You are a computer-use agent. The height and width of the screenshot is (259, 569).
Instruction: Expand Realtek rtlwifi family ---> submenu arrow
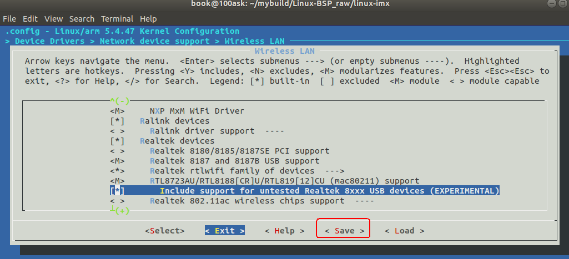point(334,171)
